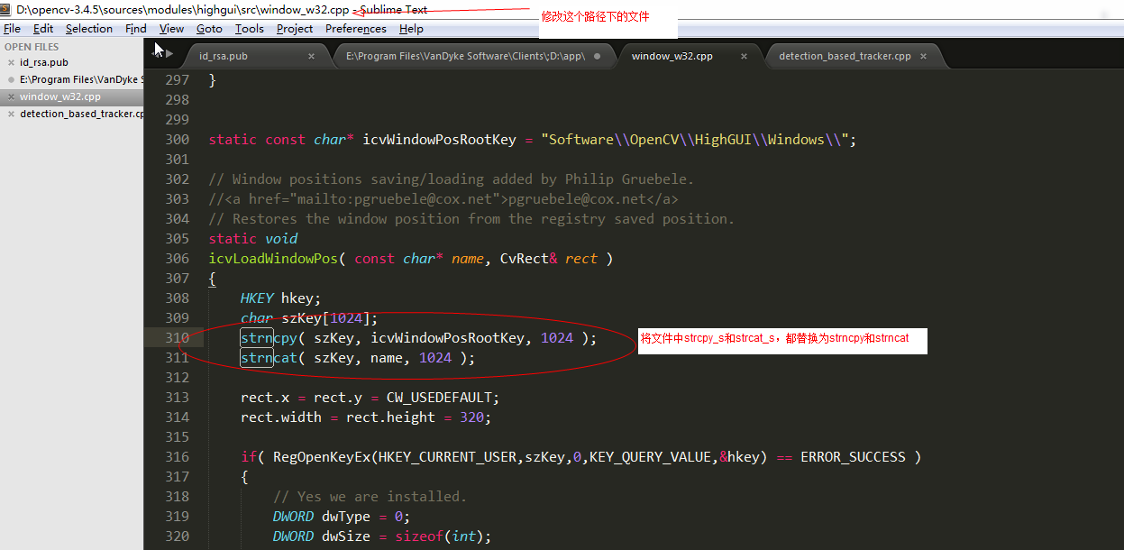Close window_w32.cpp tab via its x icon
This screenshot has height=550, width=1124.
(x=744, y=55)
